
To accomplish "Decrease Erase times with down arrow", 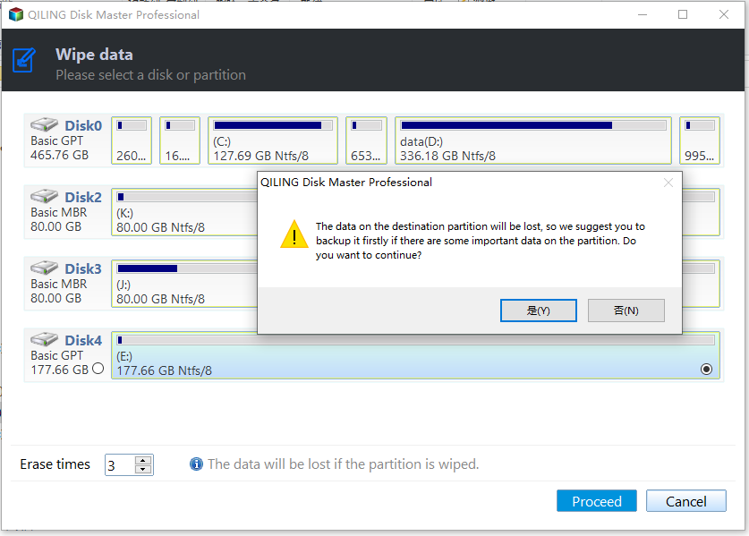I will click(x=143, y=469).
